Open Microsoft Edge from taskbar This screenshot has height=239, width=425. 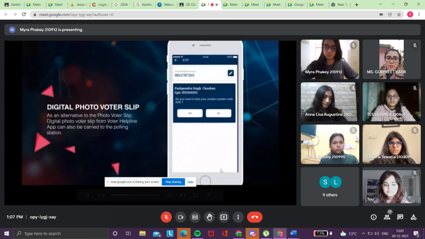[x=183, y=233]
